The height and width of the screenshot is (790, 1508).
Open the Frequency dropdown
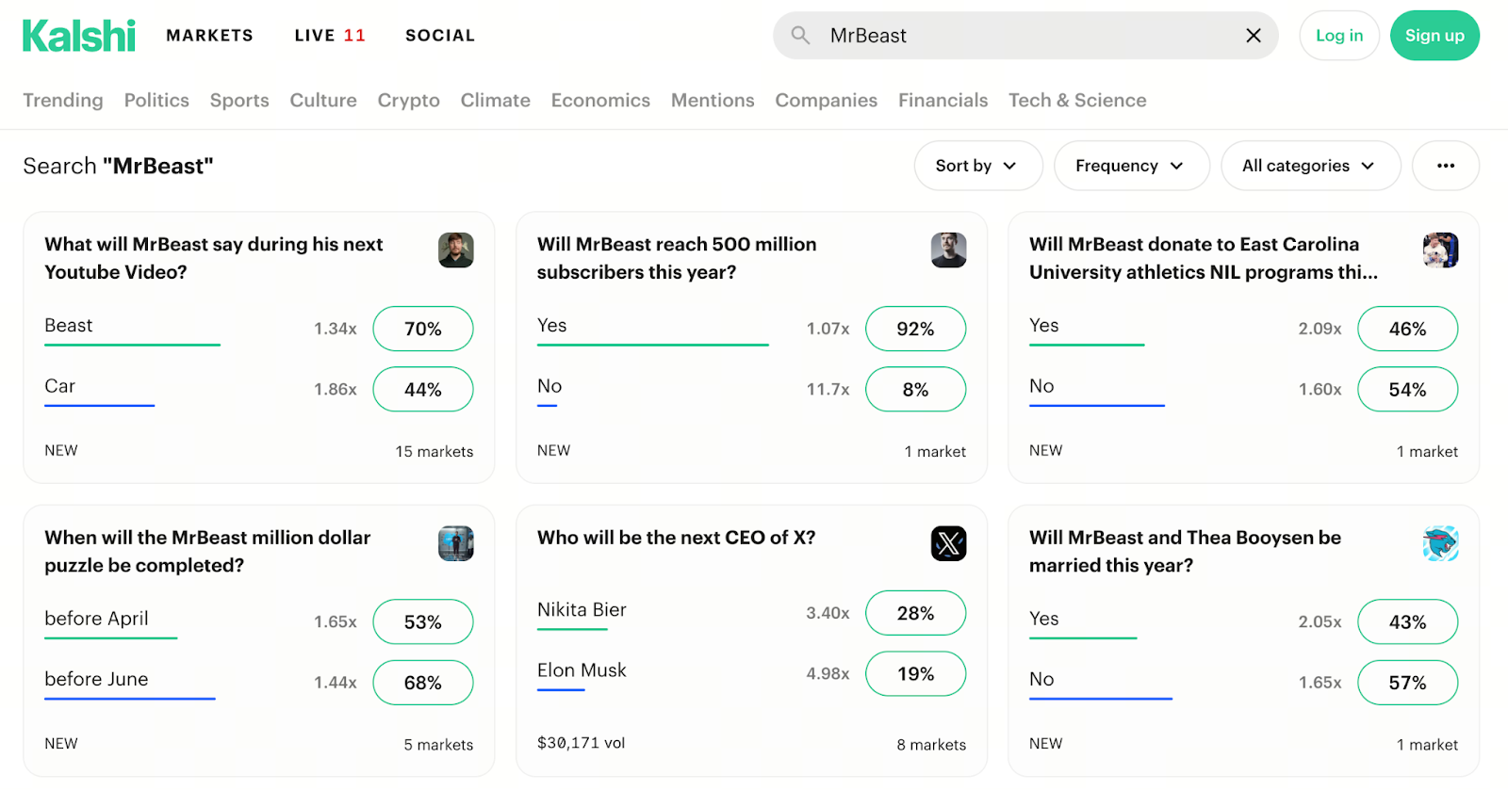pos(1130,166)
